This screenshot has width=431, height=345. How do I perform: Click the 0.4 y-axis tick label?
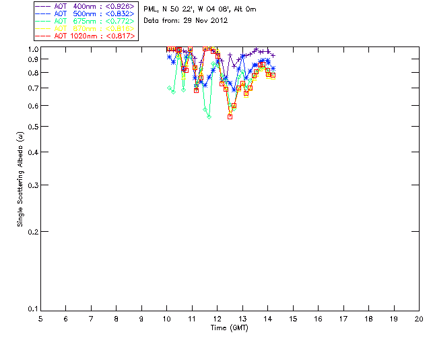(x=32, y=152)
